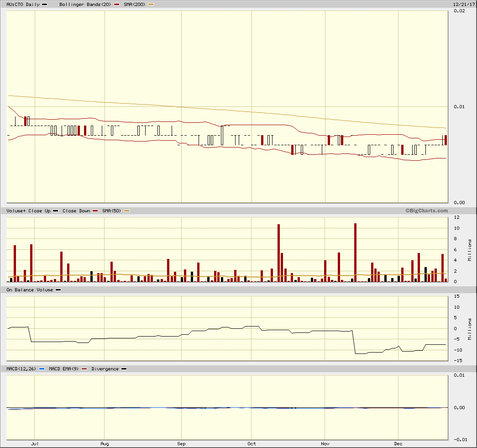Click the red MACD EMA(9) legend swatch
Screen dimensions: 477x448
[84, 369]
